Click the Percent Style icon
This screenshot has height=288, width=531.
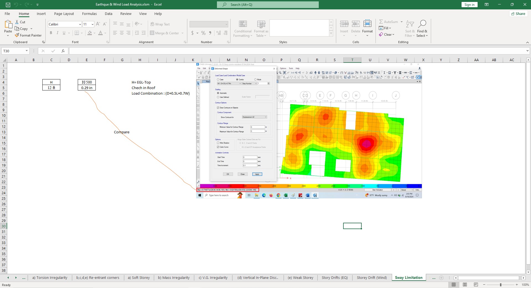[x=203, y=33]
